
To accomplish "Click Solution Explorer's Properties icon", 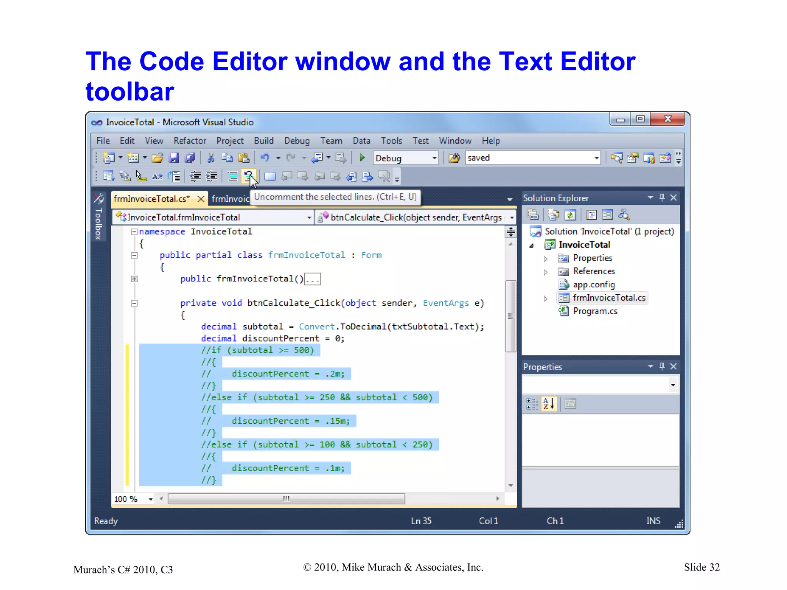I will pos(533,215).
